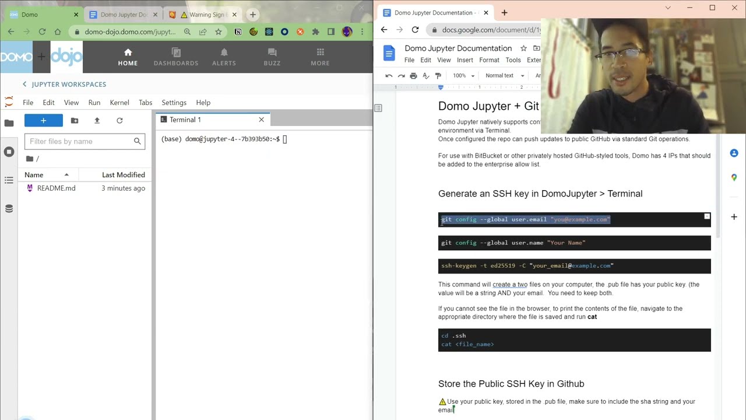Open the JupyterLab View menu

[x=71, y=103]
